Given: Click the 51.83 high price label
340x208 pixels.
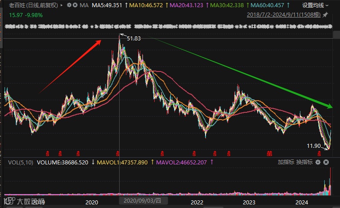Looking at the screenshot, I should pyautogui.click(x=134, y=39).
